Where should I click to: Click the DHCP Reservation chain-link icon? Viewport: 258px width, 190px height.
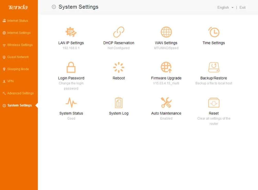point(119,32)
